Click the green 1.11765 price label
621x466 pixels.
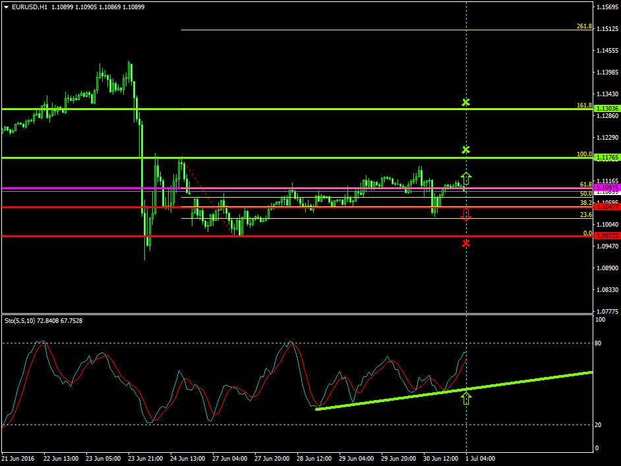coord(606,158)
